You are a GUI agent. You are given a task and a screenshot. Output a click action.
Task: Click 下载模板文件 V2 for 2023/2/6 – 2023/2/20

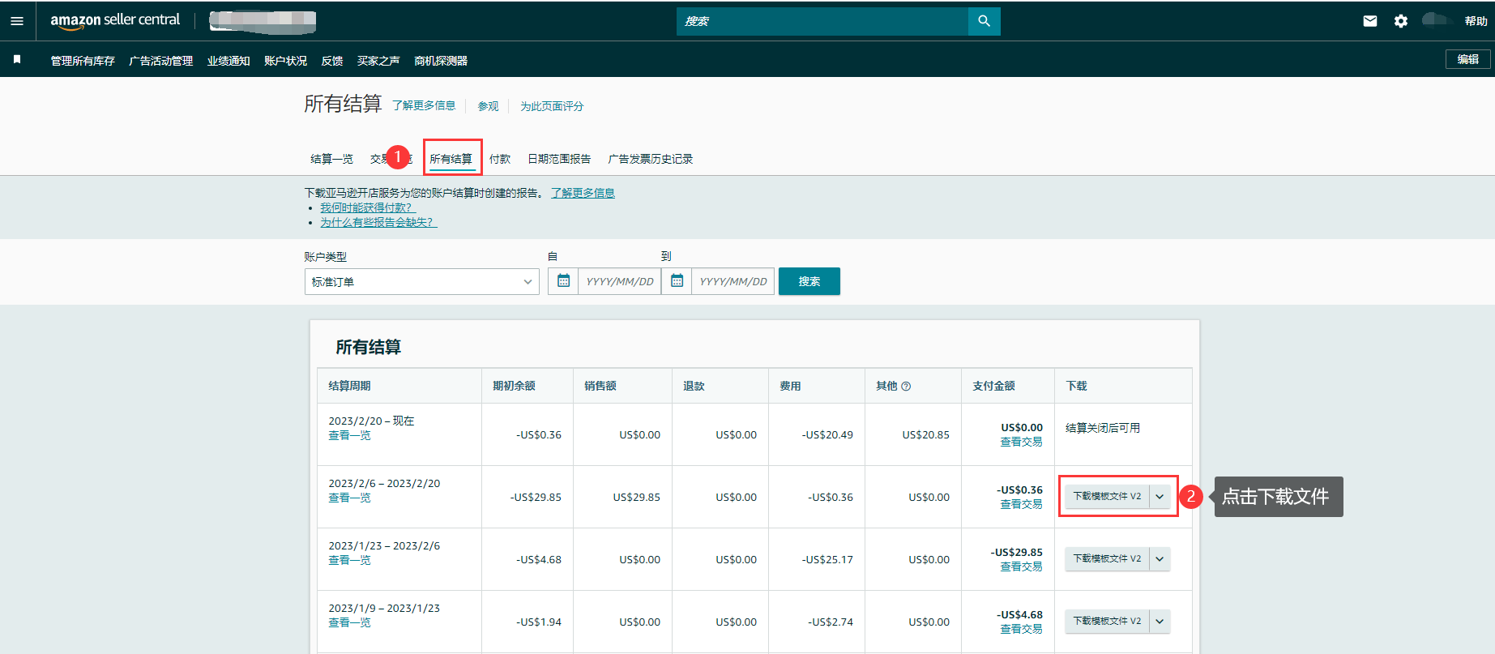point(1106,497)
